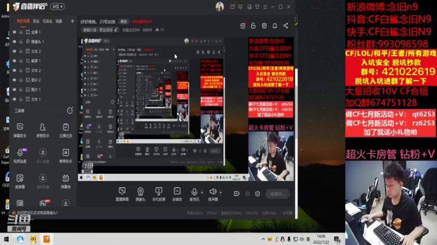Add a new scene with plus button
This screenshot has height=245, width=437.
(x=73, y=21)
